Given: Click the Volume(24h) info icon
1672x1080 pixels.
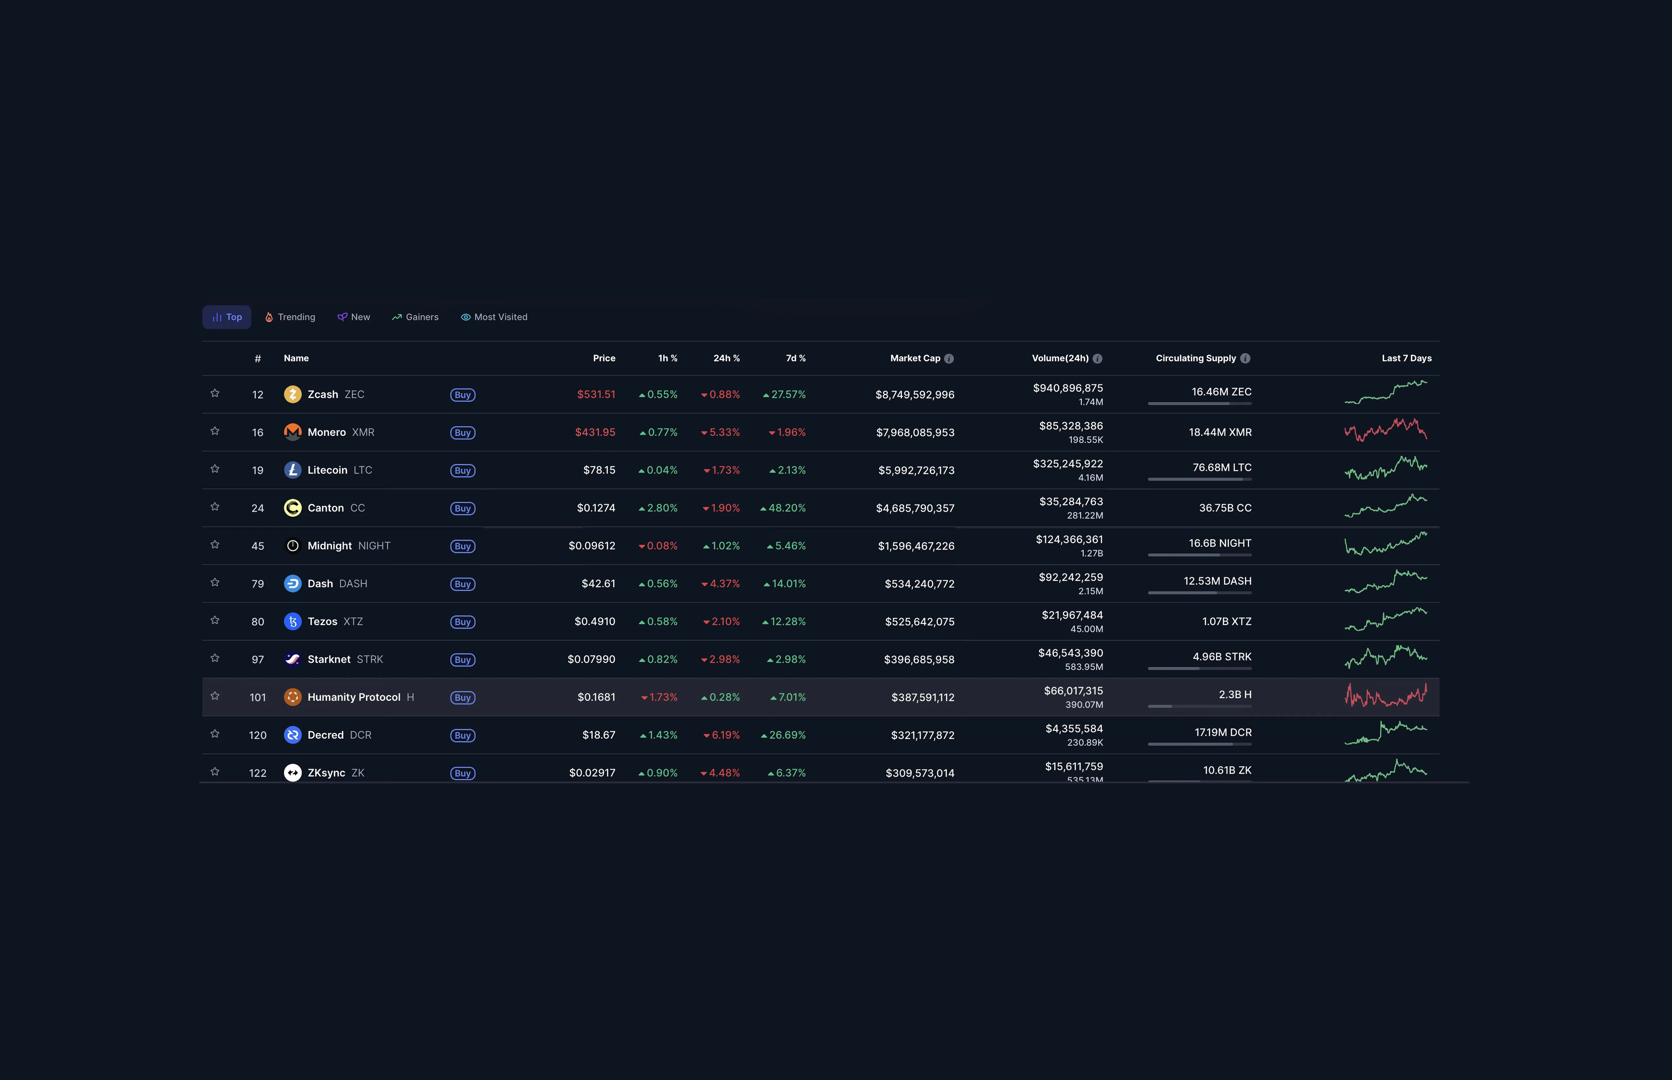Looking at the screenshot, I should point(1097,358).
